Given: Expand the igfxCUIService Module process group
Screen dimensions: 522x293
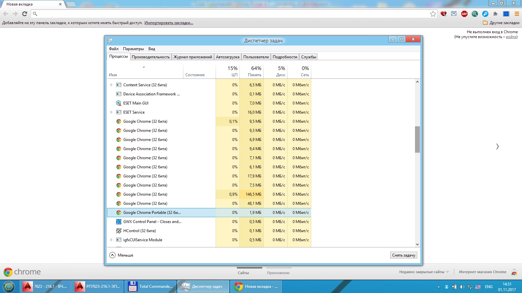Looking at the screenshot, I should tap(111, 240).
